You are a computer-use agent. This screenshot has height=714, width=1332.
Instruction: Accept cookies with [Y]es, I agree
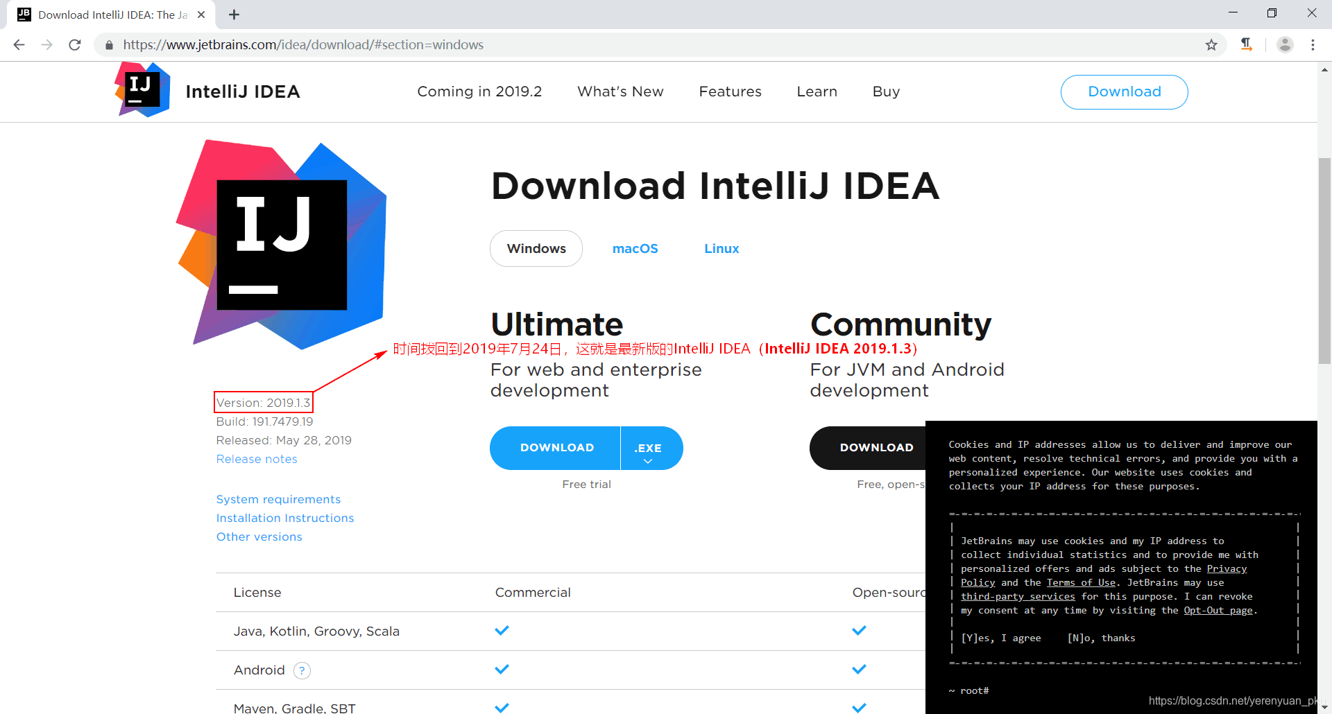(x=1000, y=638)
